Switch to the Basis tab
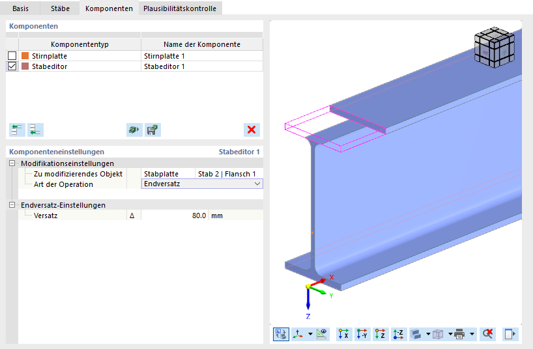533x349 pixels. [x=20, y=8]
